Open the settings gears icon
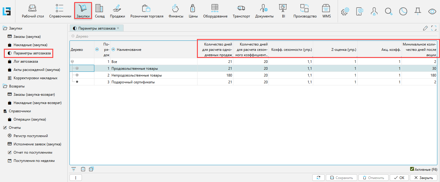The height and width of the screenshot is (182, 440). 345,12
